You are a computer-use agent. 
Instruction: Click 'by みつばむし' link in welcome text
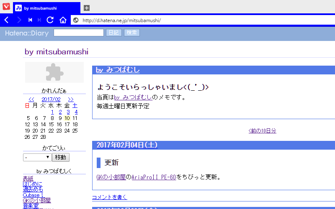click(x=133, y=97)
